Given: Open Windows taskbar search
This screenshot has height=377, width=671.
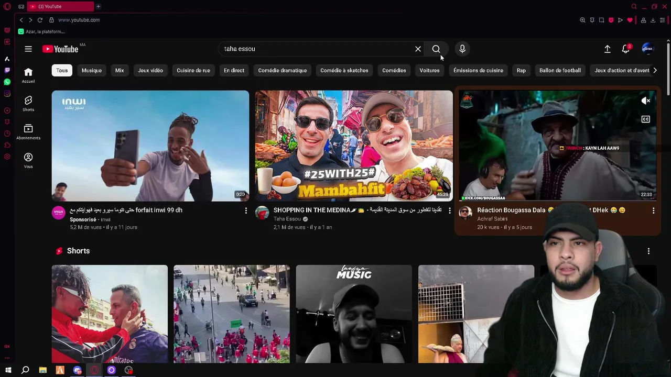Looking at the screenshot, I should pos(25,370).
